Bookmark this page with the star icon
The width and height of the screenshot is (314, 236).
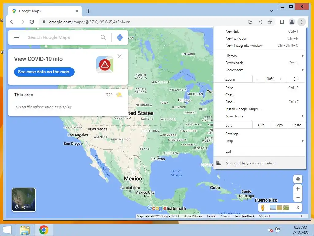(270, 22)
